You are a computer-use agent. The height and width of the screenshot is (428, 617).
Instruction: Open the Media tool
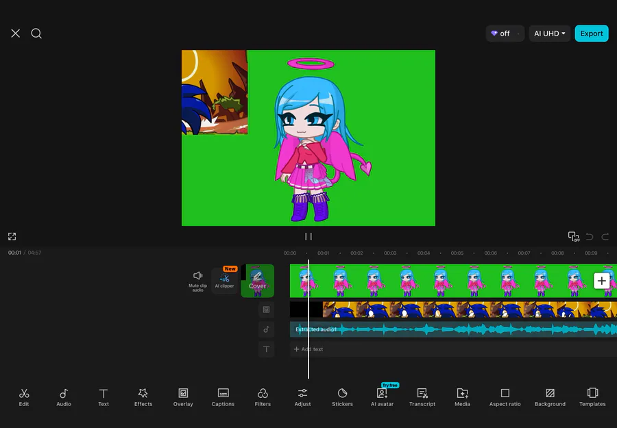tap(462, 397)
